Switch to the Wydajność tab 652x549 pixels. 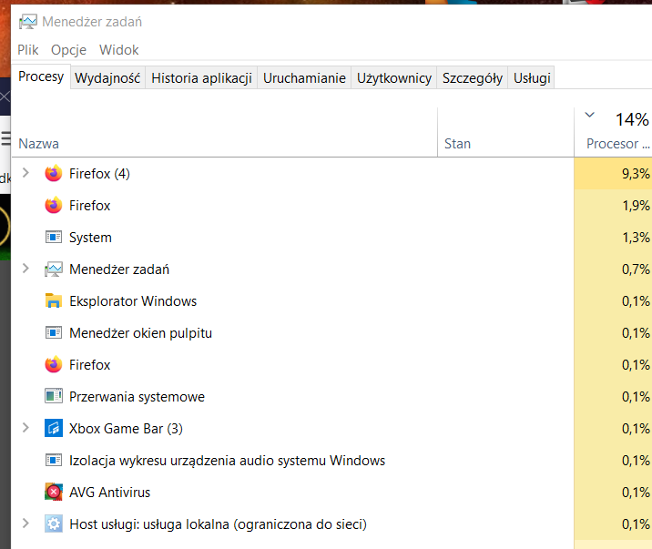pos(107,77)
